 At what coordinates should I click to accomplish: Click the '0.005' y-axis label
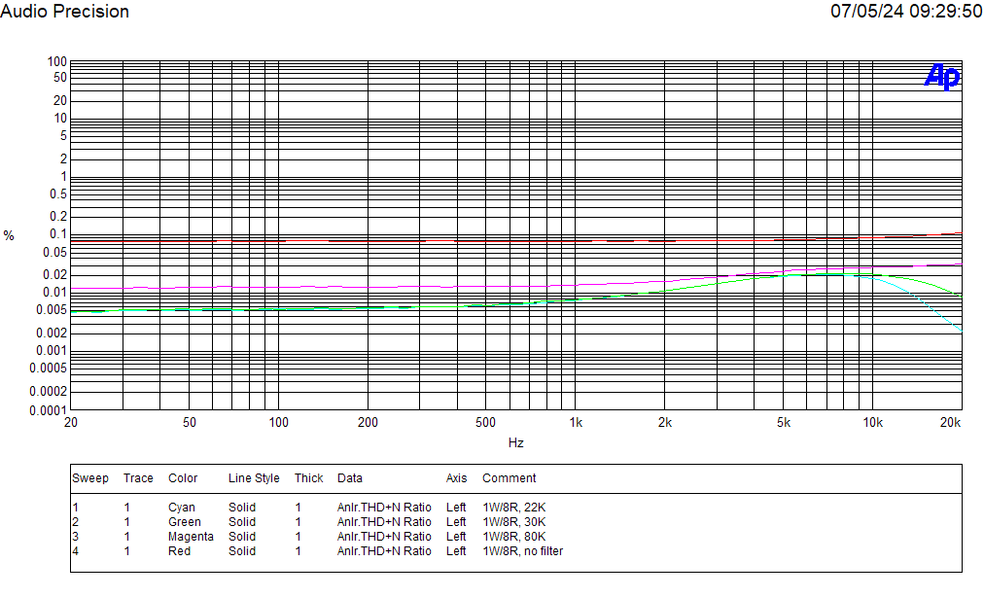tap(51, 309)
